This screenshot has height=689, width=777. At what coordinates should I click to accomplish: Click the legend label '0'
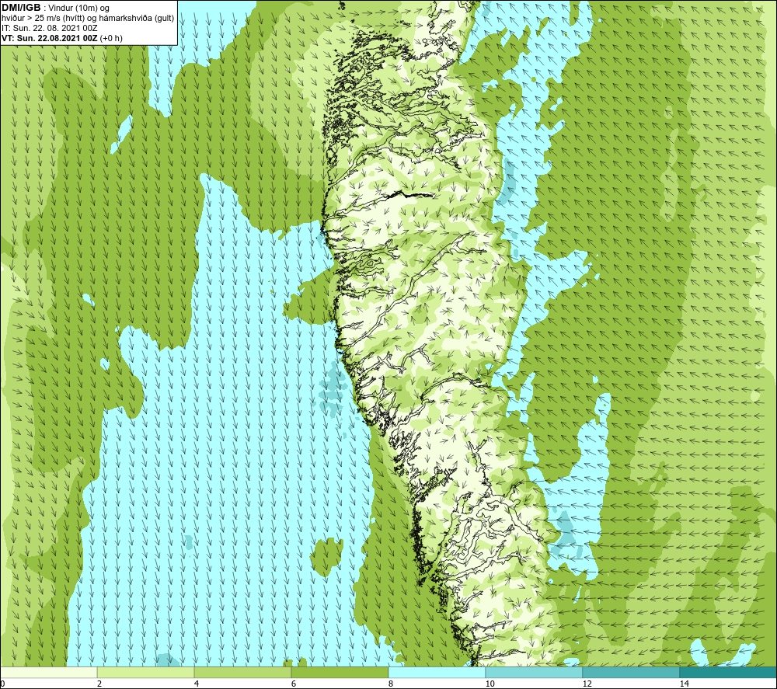[2, 684]
